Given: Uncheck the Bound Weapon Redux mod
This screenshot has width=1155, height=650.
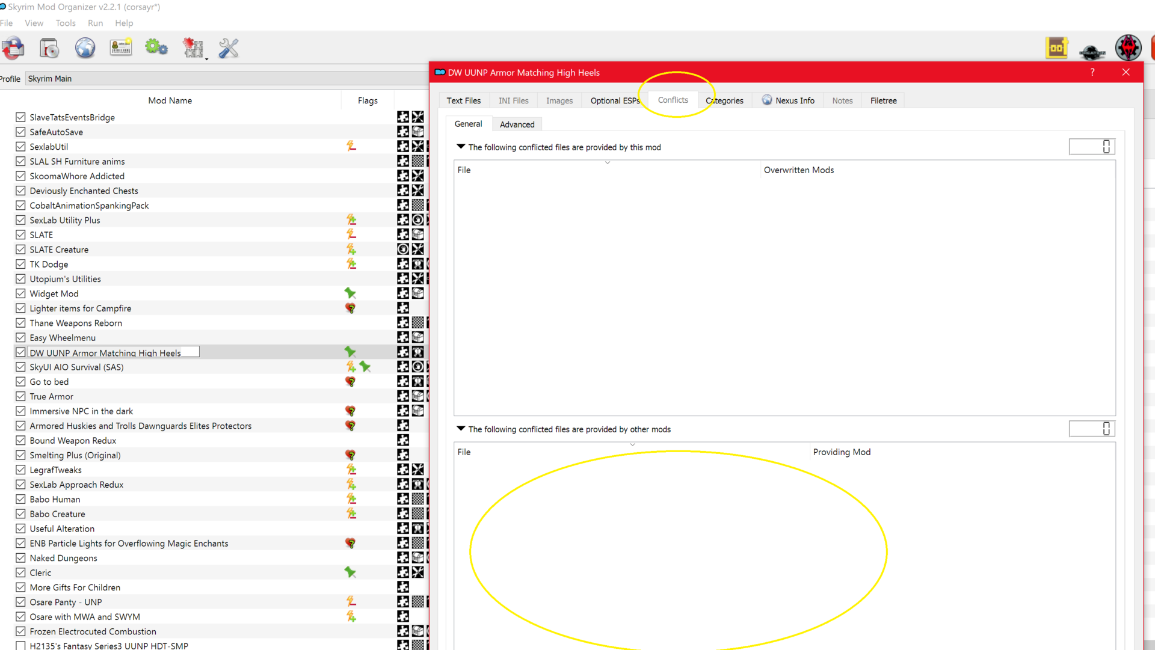Looking at the screenshot, I should (x=20, y=440).
